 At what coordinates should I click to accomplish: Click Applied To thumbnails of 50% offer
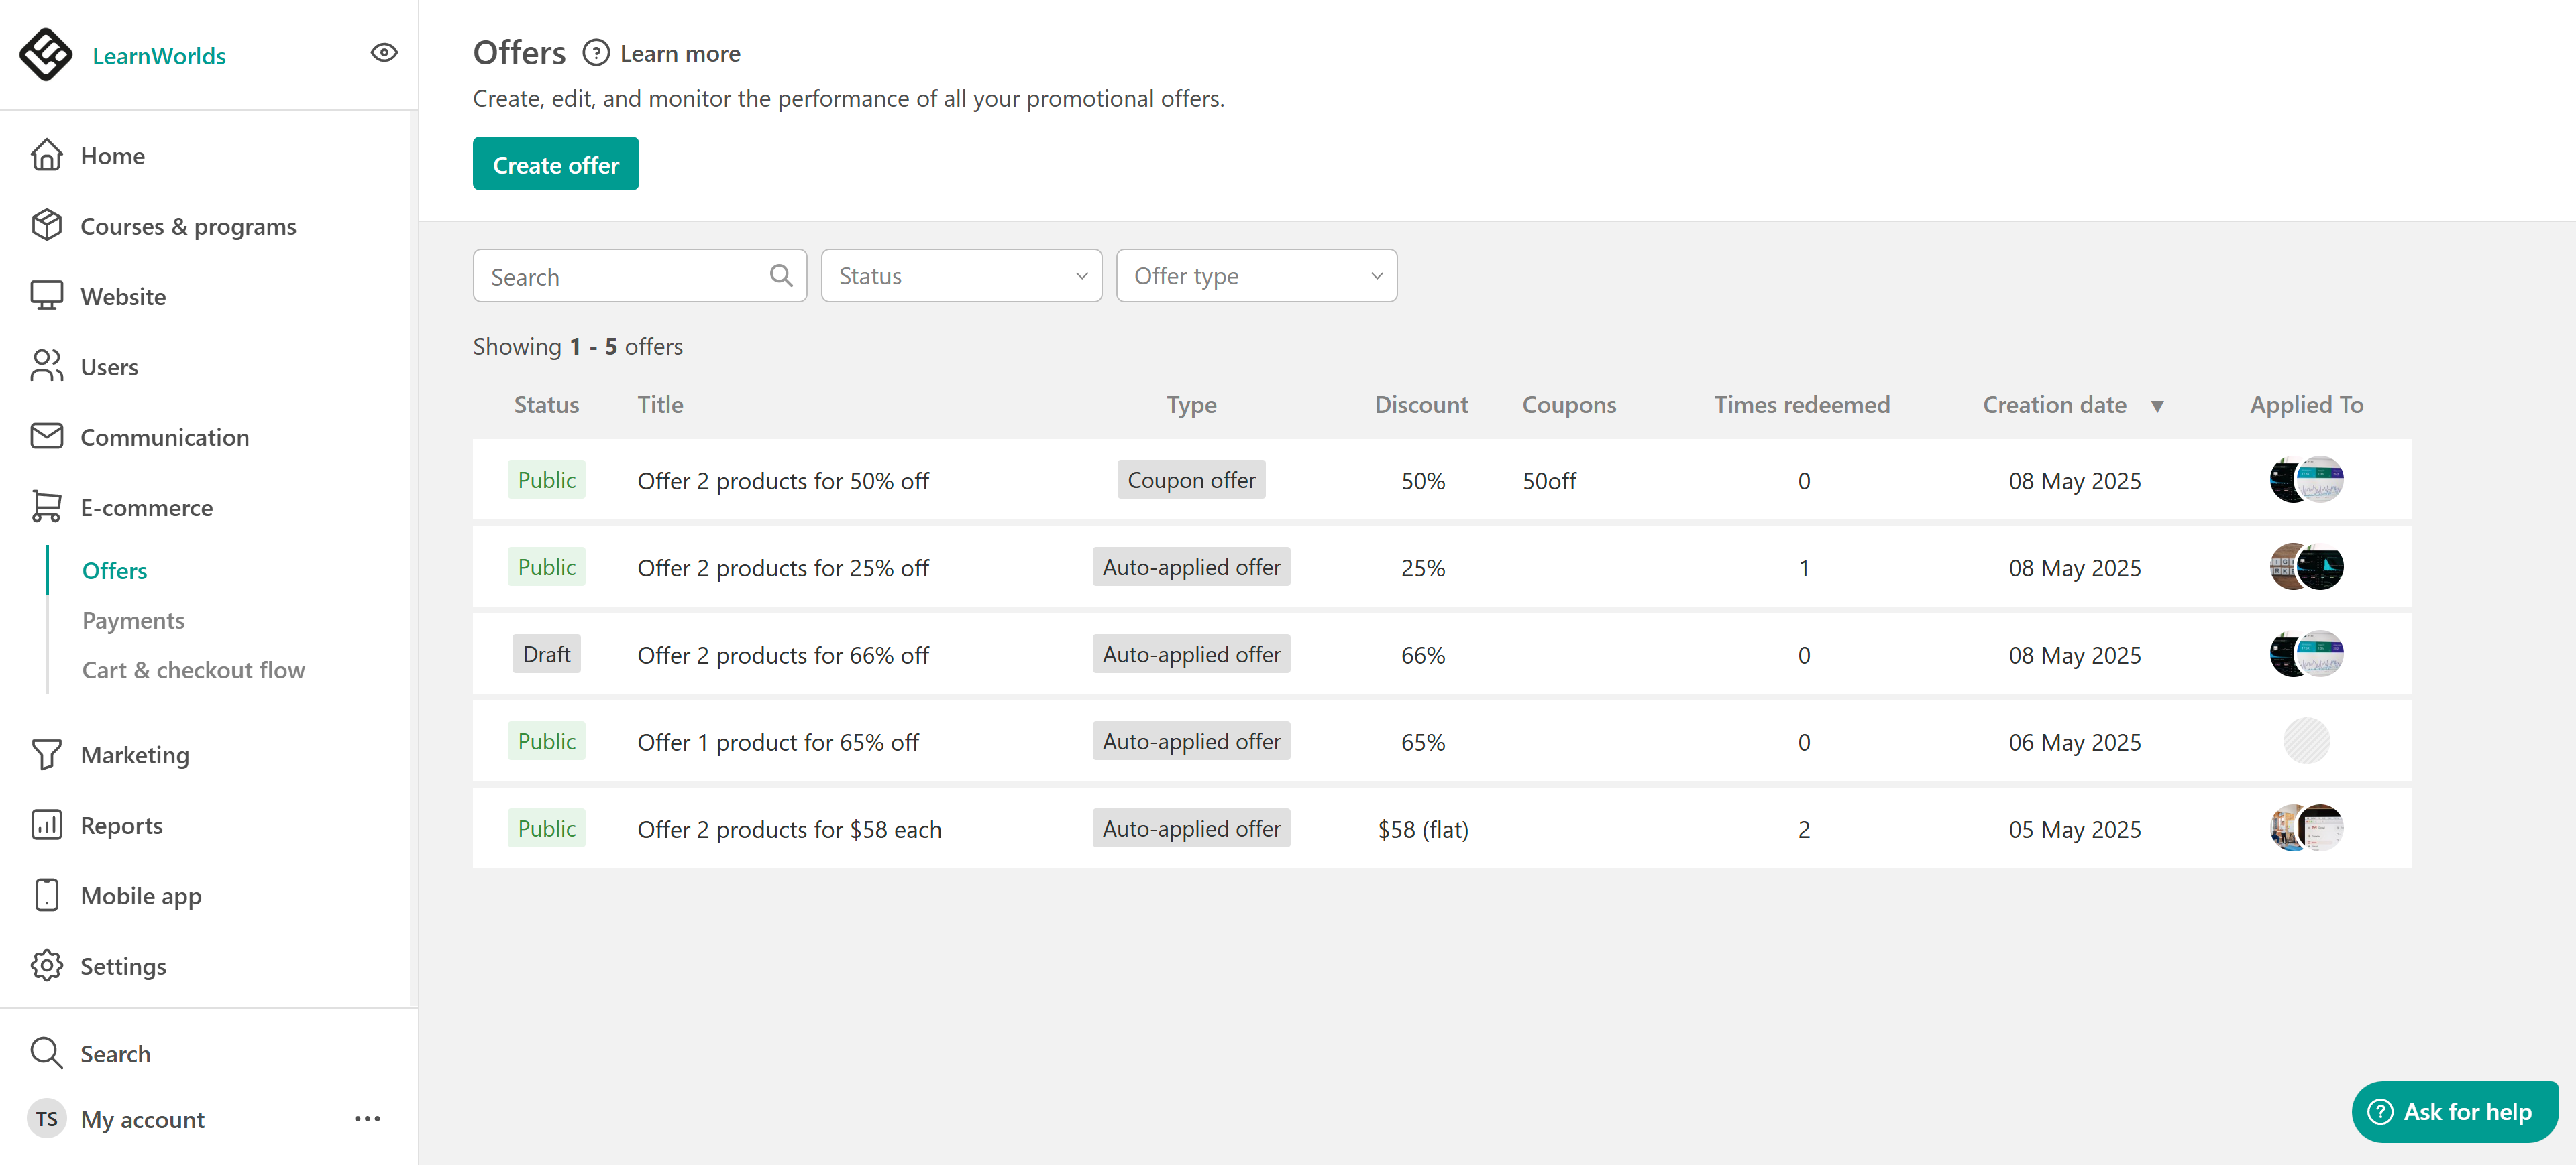(2306, 481)
